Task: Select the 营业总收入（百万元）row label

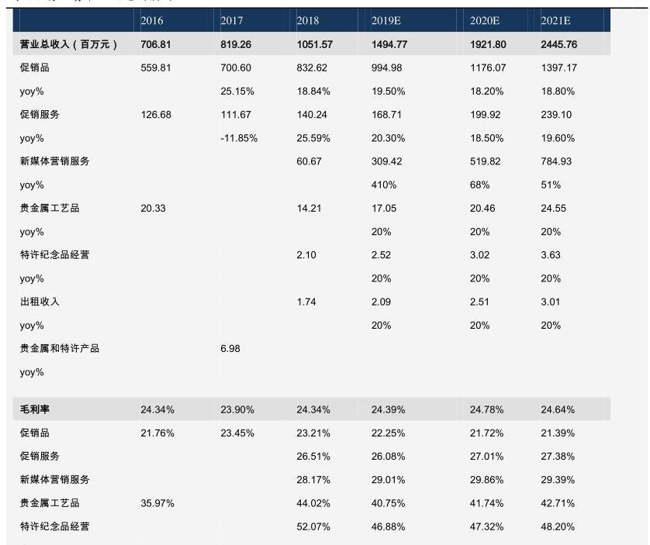Action: (69, 44)
